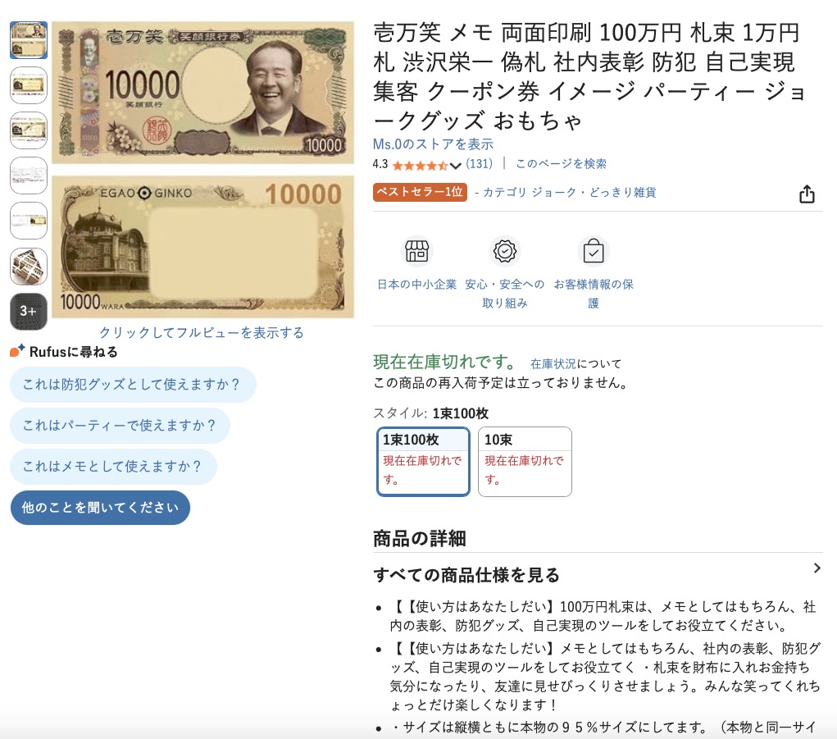
Task: Click the ベストセラー1位 badge
Action: [x=420, y=192]
